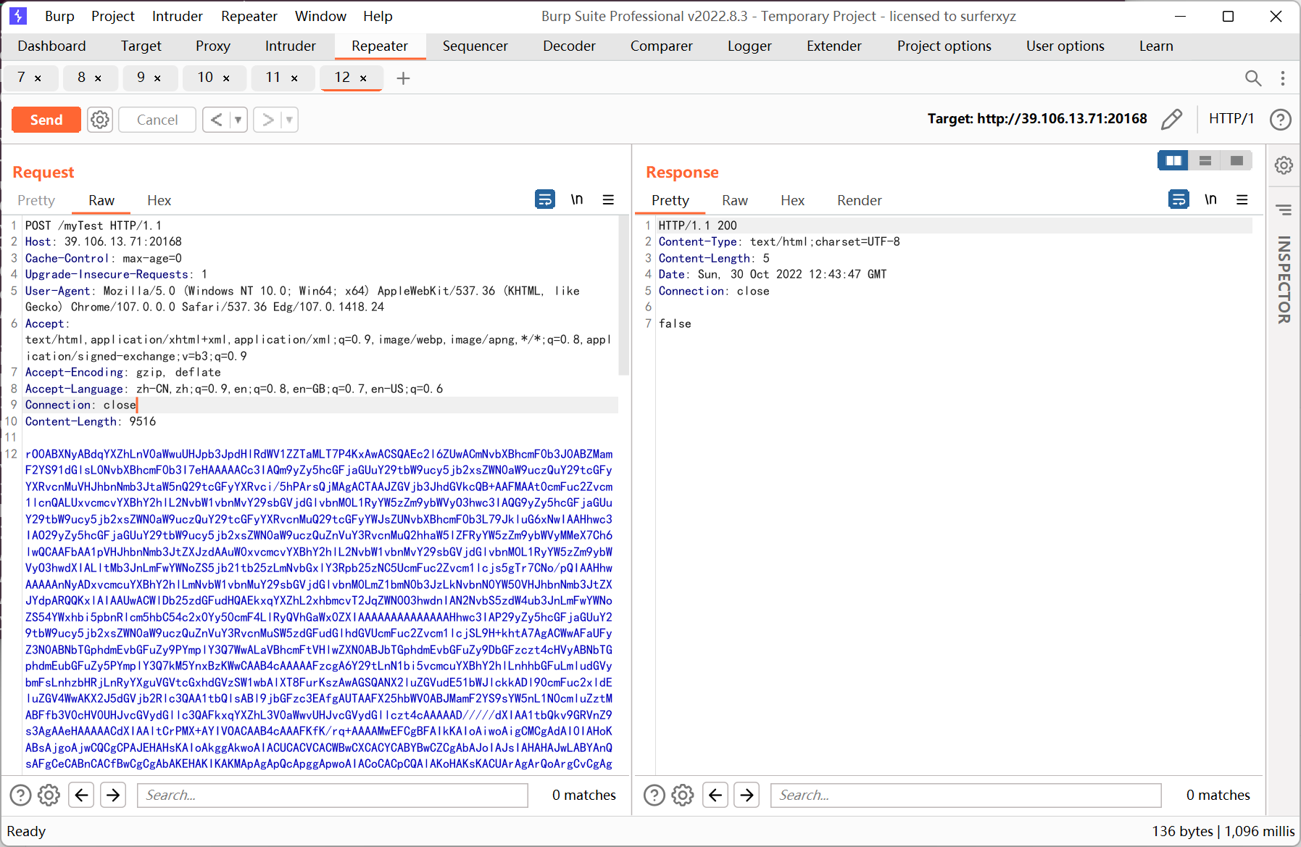
Task: Select side-by-side layout view
Action: (x=1173, y=160)
